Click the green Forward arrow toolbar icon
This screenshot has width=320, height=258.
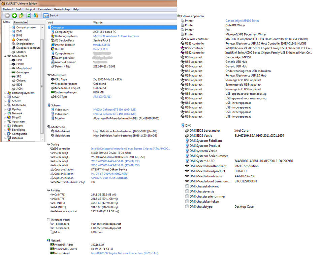tap(14, 15)
